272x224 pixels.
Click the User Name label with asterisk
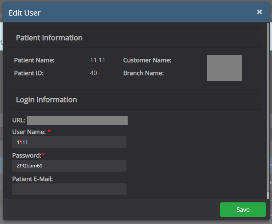tap(29, 132)
